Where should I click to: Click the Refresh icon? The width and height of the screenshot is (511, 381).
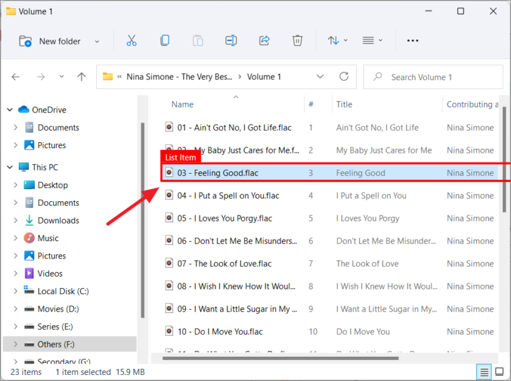pyautogui.click(x=344, y=77)
